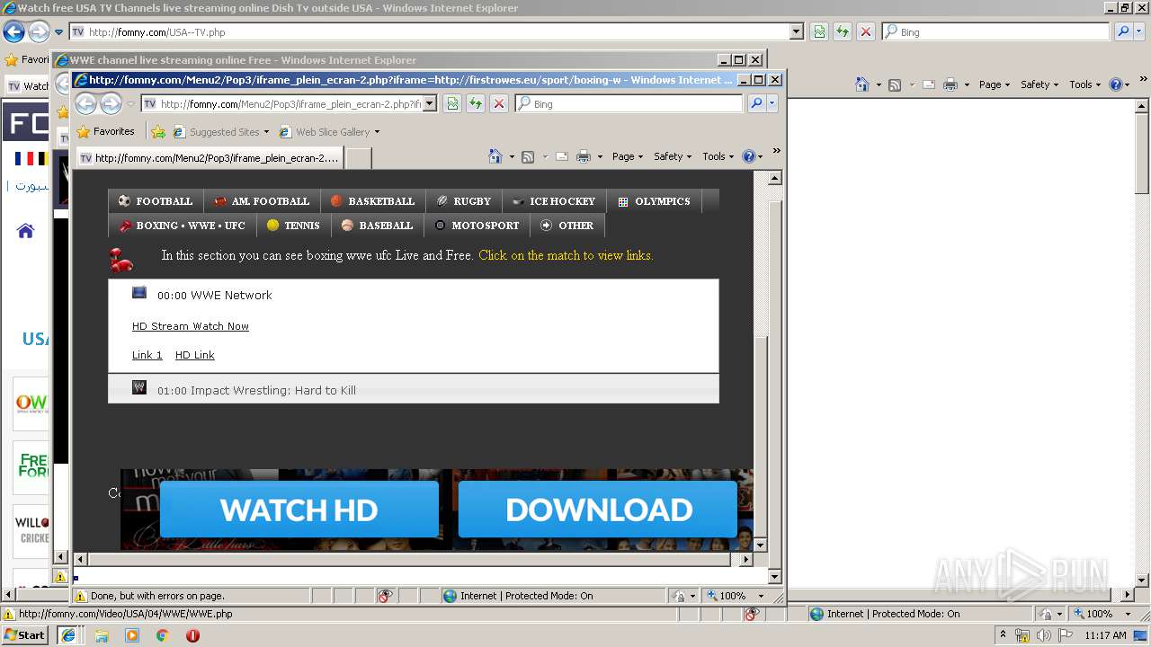Open new blank tab in front popup

(x=358, y=158)
